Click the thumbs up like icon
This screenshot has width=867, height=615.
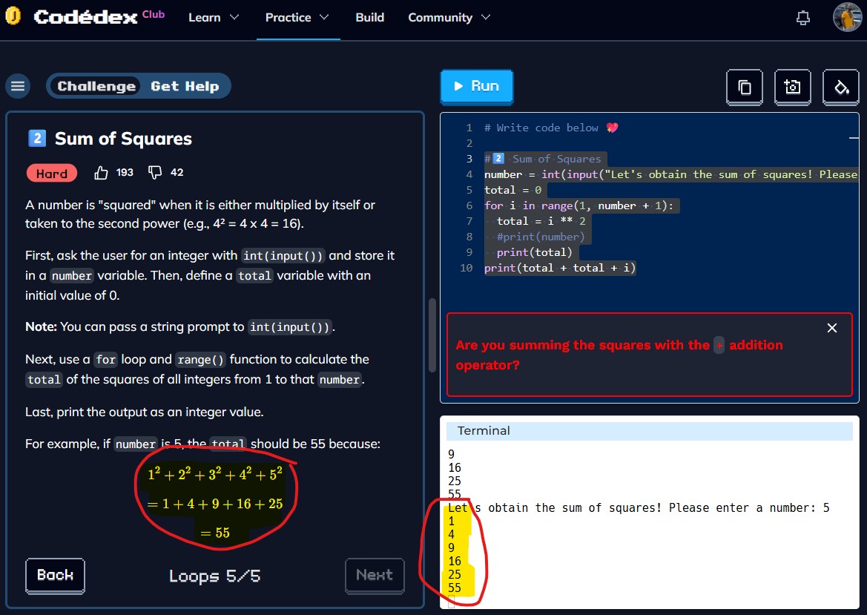101,173
